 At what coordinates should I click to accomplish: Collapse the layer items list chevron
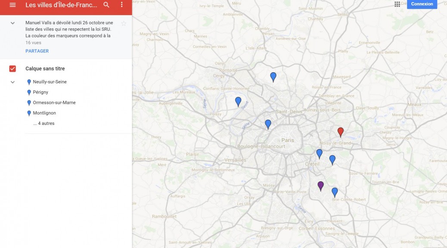point(12,82)
